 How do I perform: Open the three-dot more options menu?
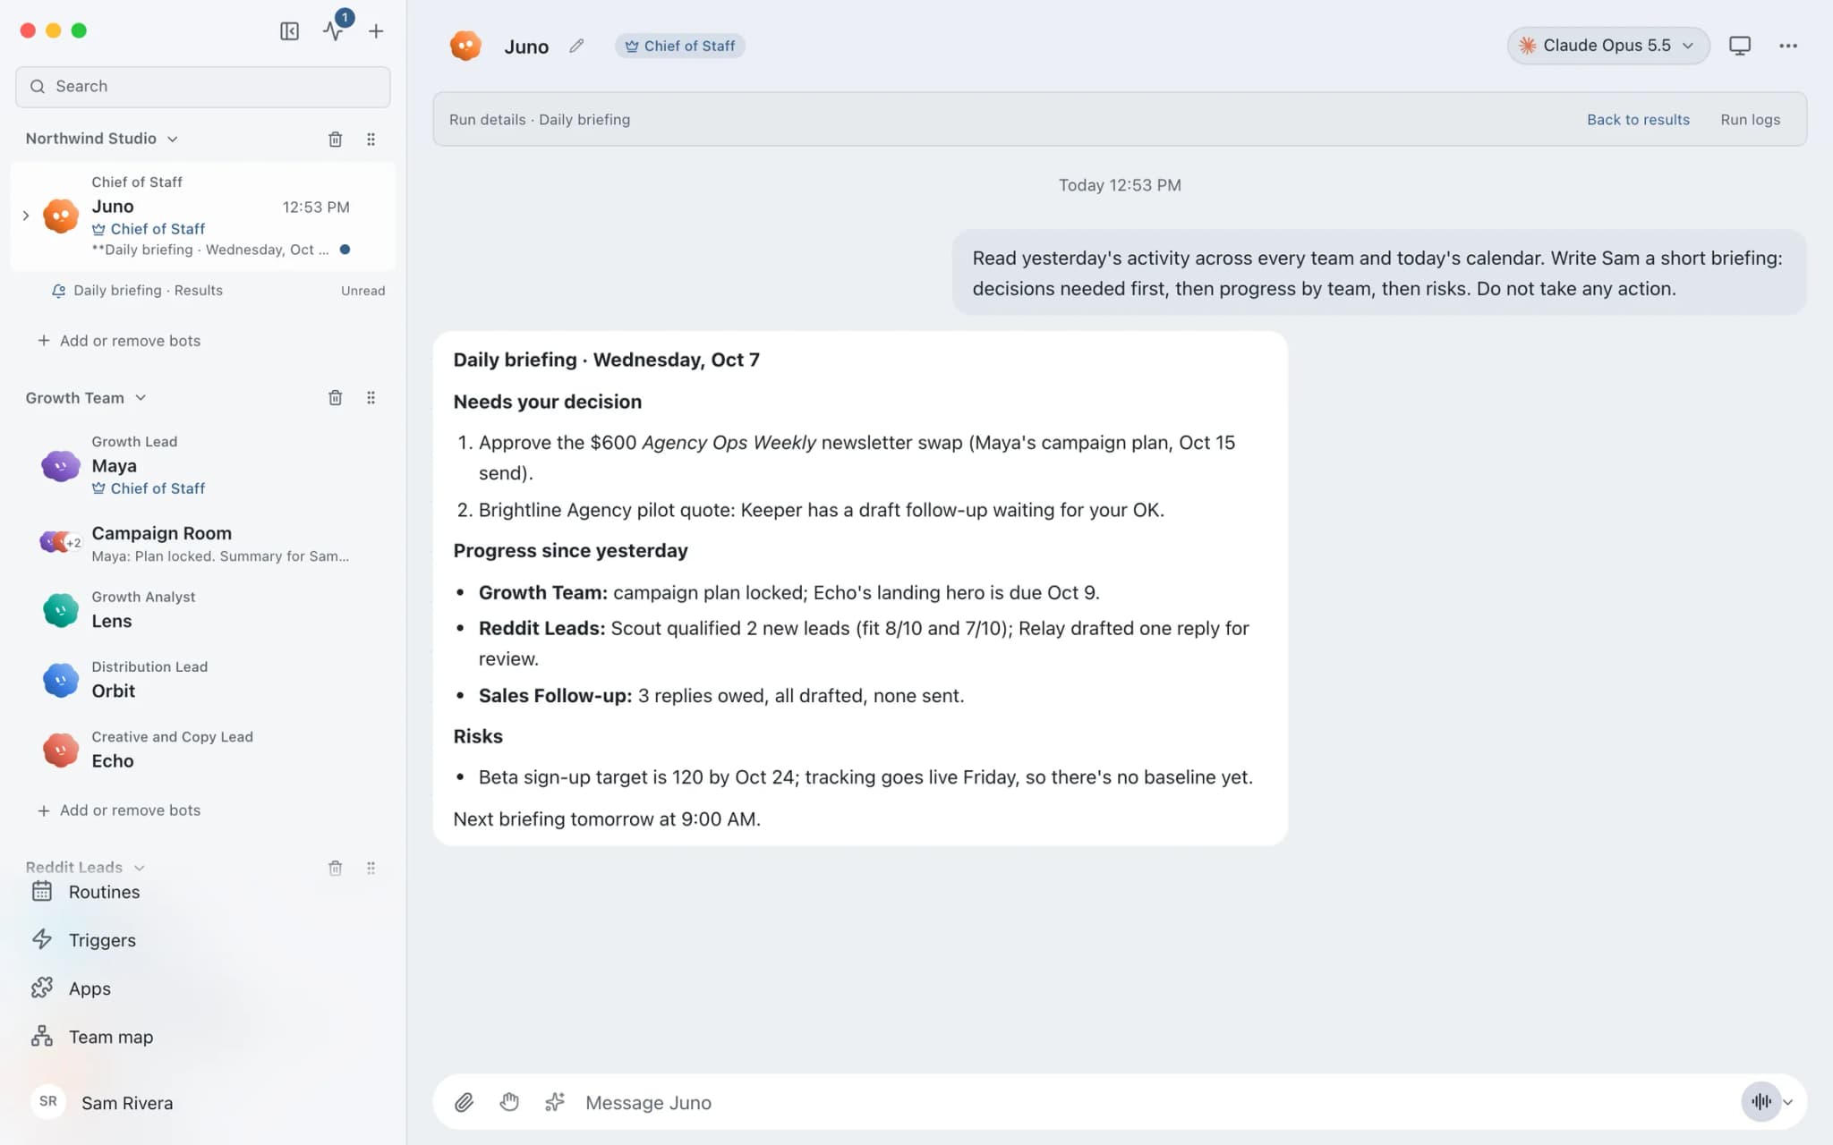point(1787,46)
